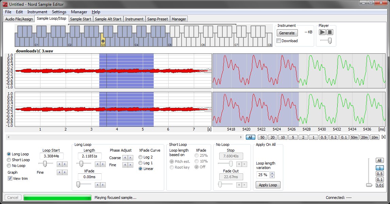Choose Log 2 XFade curve

point(140,157)
